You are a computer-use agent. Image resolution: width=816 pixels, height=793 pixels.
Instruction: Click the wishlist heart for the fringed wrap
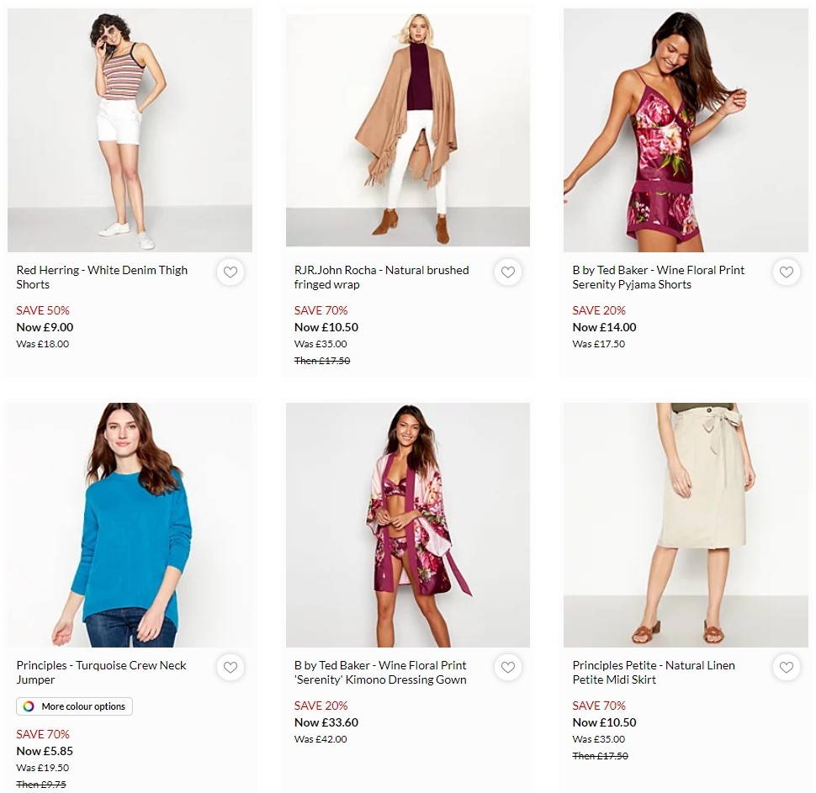coord(508,272)
